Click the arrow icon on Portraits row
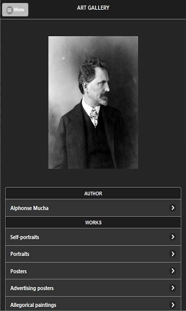Image resolution: width=186 pixels, height=311 pixels. pyautogui.click(x=173, y=254)
